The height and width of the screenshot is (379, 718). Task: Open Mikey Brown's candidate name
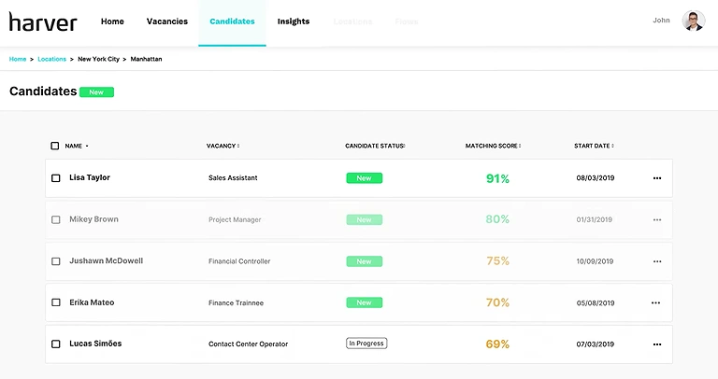click(x=93, y=219)
